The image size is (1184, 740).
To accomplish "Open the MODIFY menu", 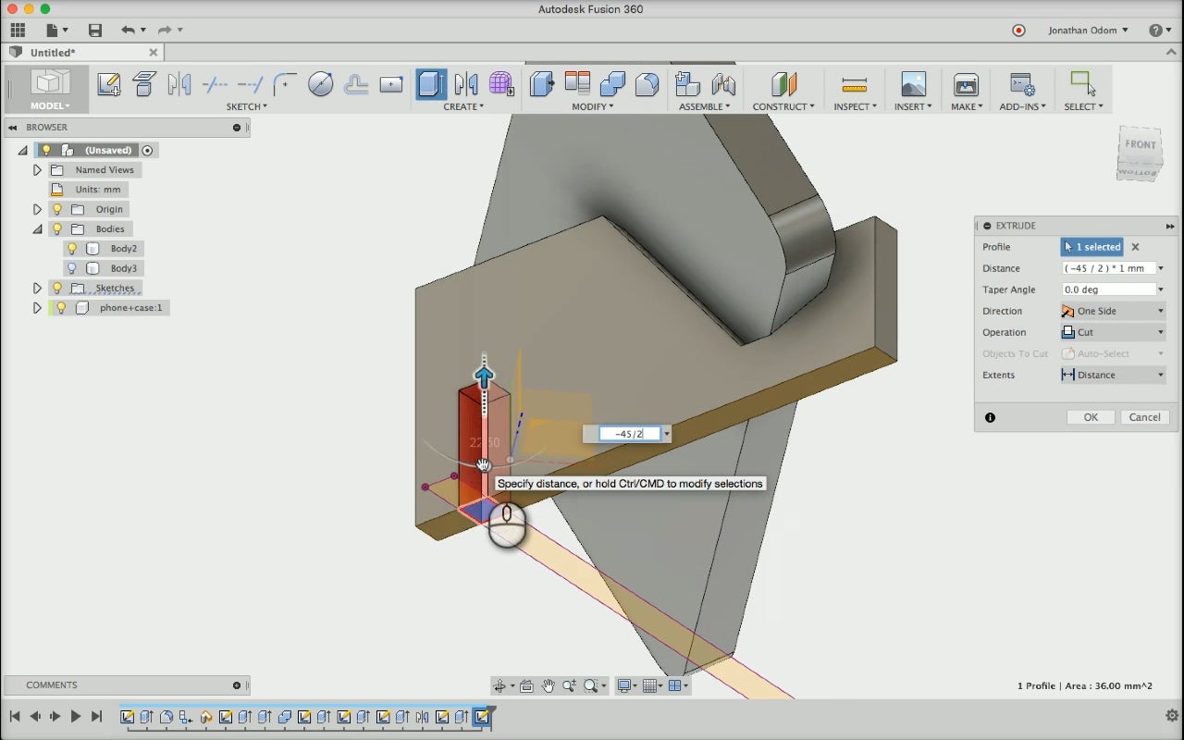I will pyautogui.click(x=592, y=106).
